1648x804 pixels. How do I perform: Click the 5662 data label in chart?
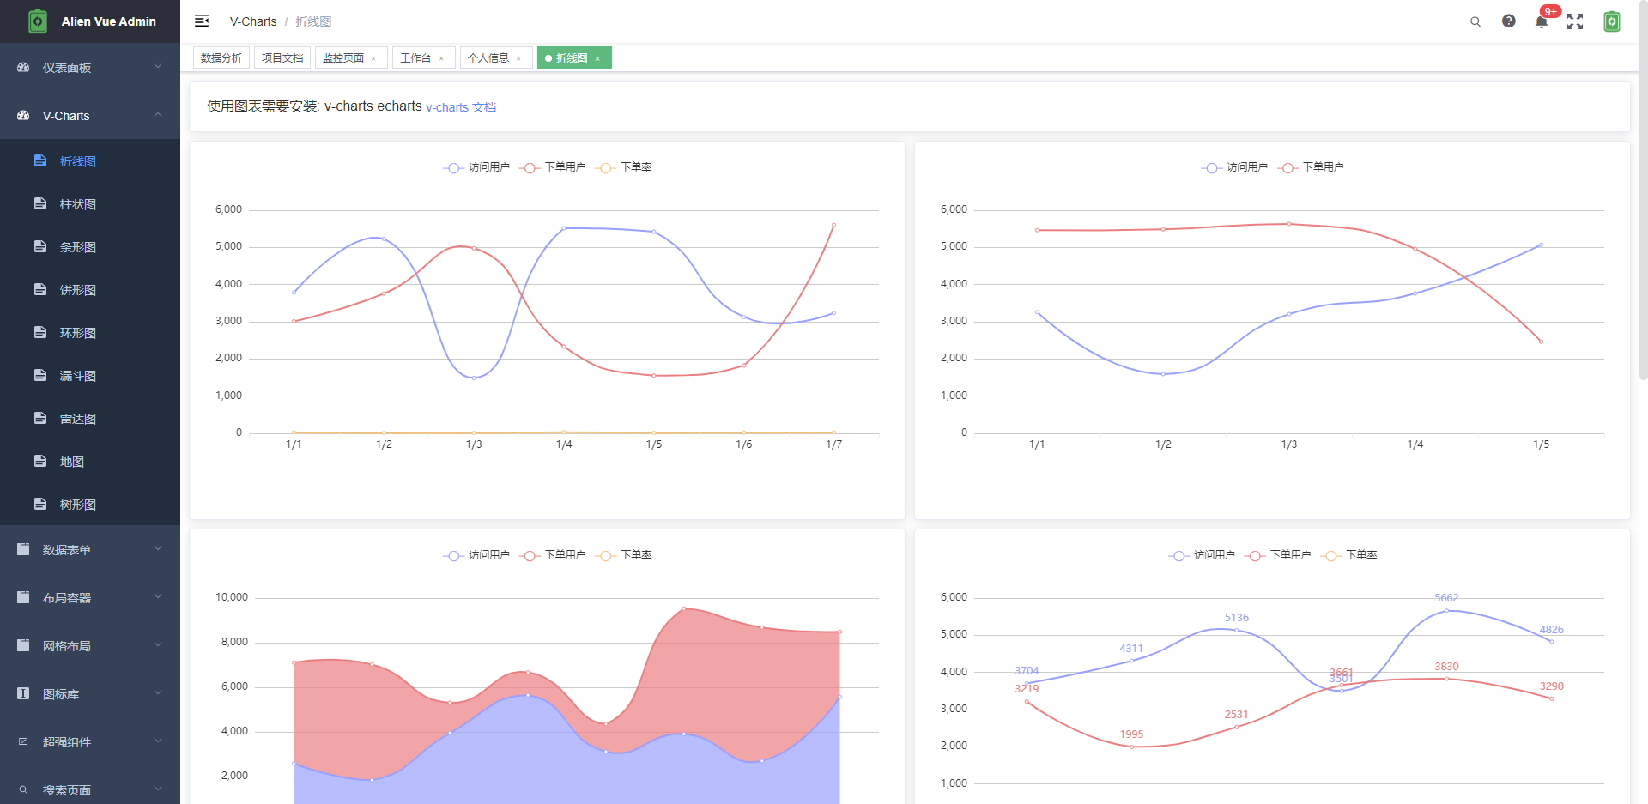click(1446, 598)
